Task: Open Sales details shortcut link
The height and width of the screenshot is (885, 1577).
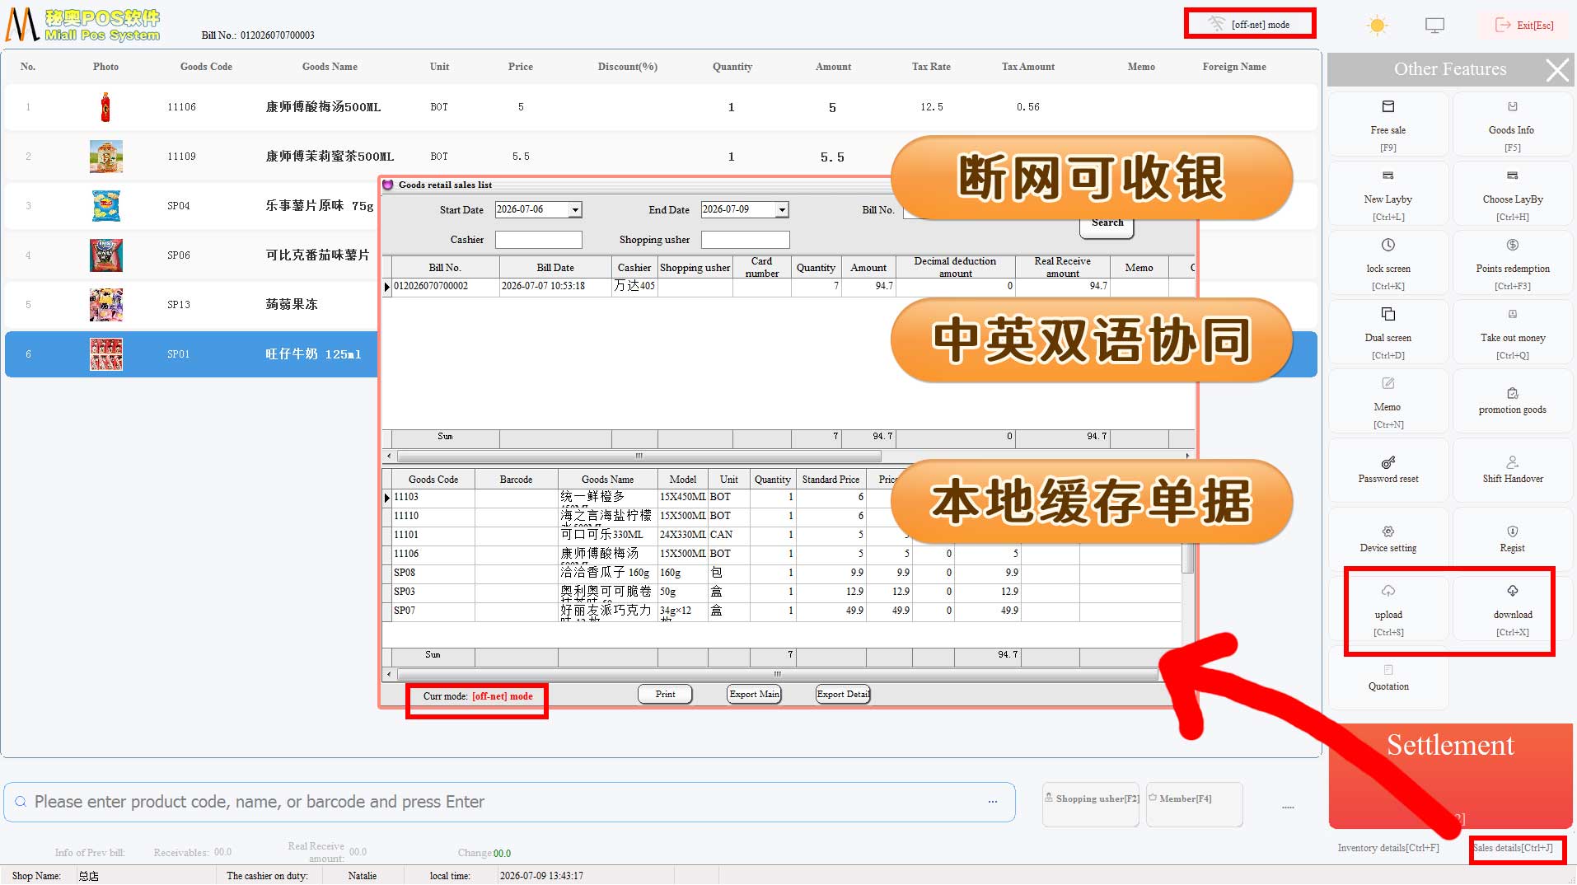Action: (1513, 848)
